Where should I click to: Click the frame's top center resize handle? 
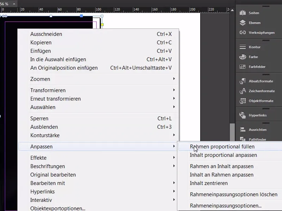(x=51, y=16)
